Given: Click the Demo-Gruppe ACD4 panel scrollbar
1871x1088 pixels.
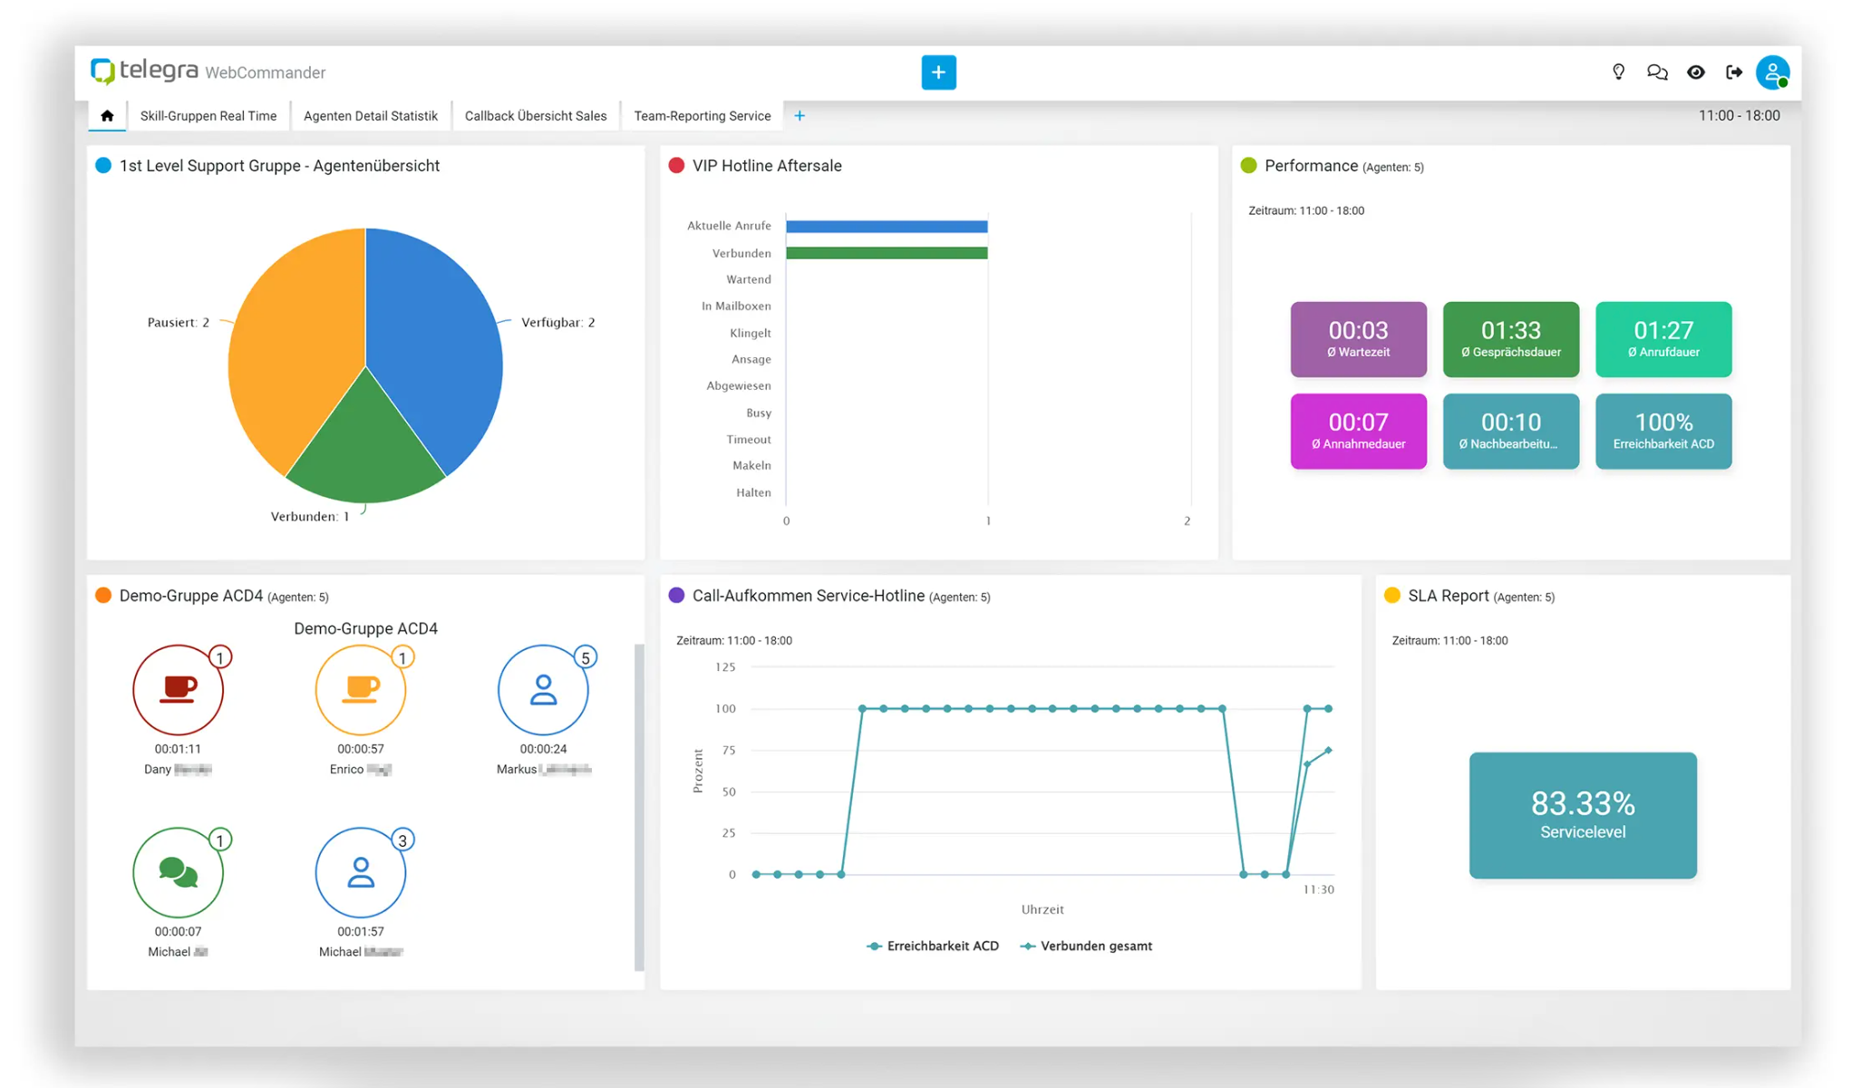Looking at the screenshot, I should [x=639, y=807].
